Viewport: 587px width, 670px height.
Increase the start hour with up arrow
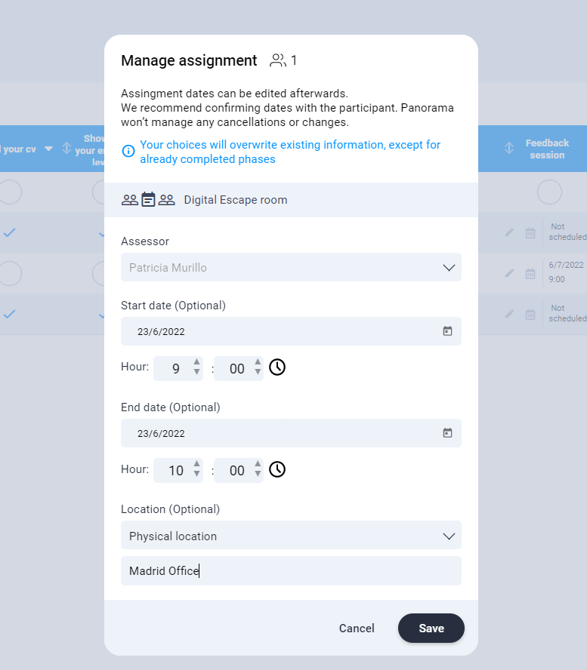197,363
